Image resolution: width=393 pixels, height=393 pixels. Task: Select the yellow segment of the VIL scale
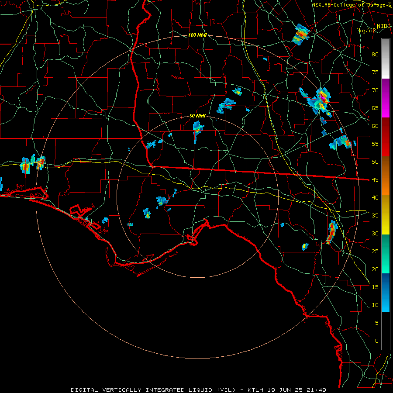386,215
